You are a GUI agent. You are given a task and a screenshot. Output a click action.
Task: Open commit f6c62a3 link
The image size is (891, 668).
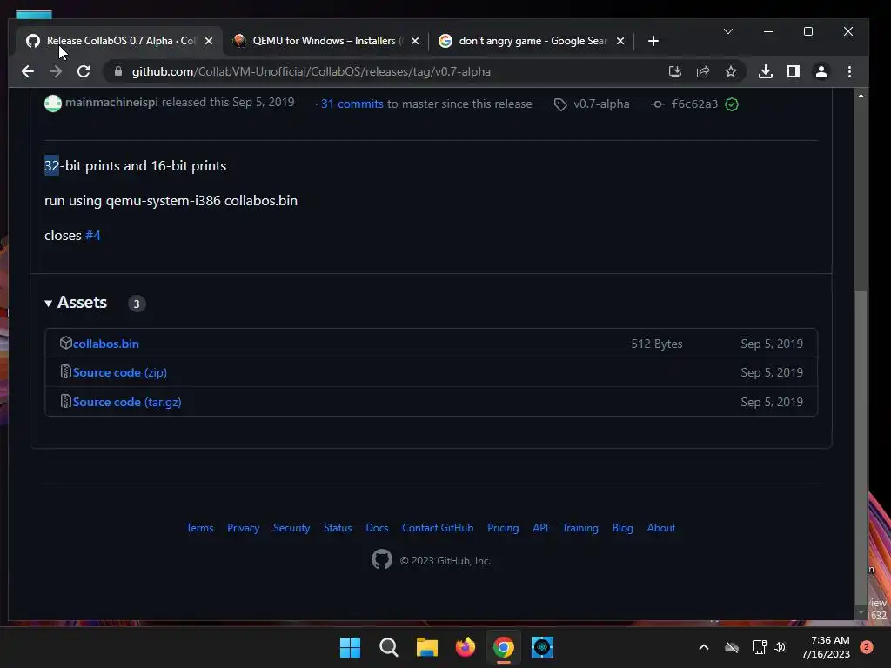click(x=694, y=104)
